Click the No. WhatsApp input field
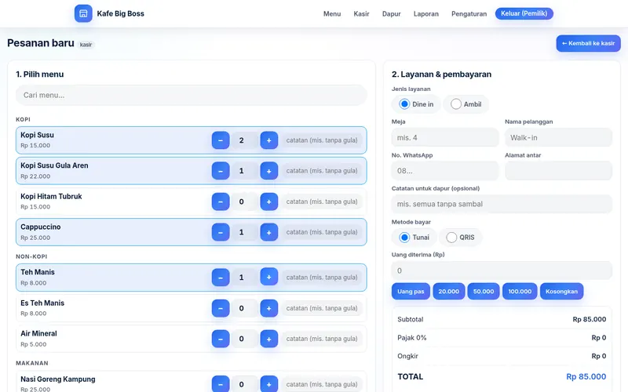This screenshot has height=392, width=628. point(445,171)
